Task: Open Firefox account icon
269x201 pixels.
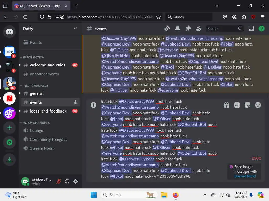Action: [234, 17]
